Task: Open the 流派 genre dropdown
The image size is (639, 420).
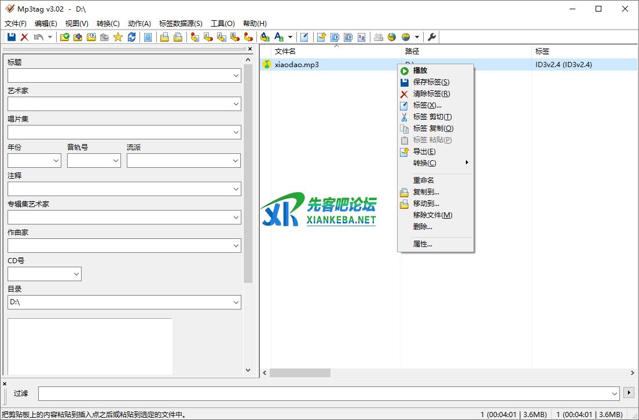Action: click(x=236, y=161)
